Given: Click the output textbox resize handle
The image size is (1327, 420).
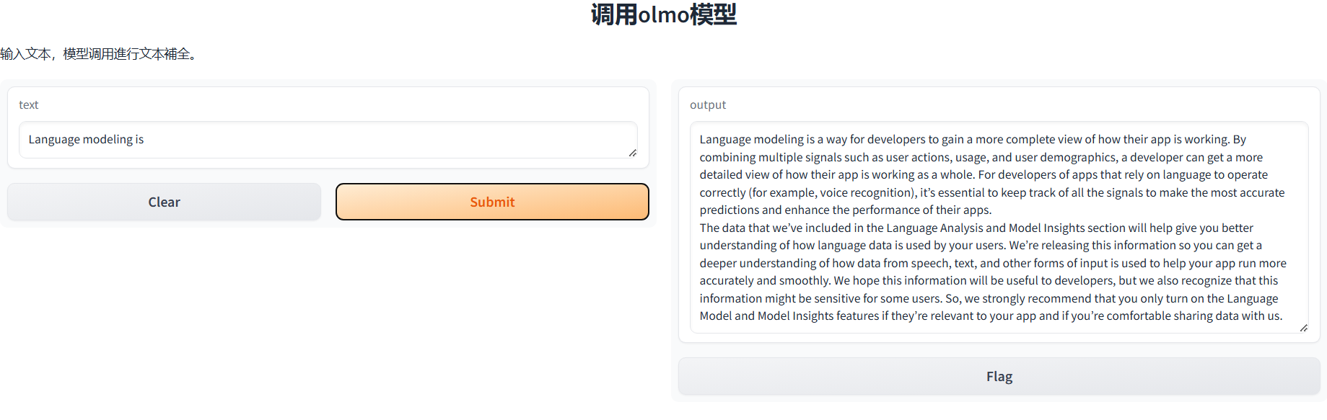Looking at the screenshot, I should 1303,329.
